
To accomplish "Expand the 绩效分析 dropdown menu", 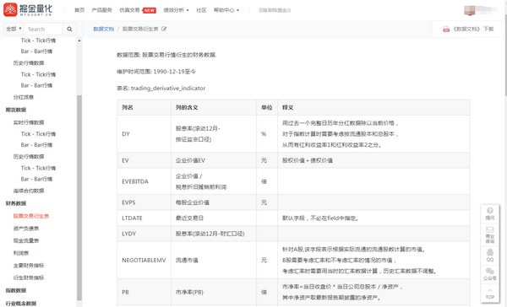I will point(177,10).
